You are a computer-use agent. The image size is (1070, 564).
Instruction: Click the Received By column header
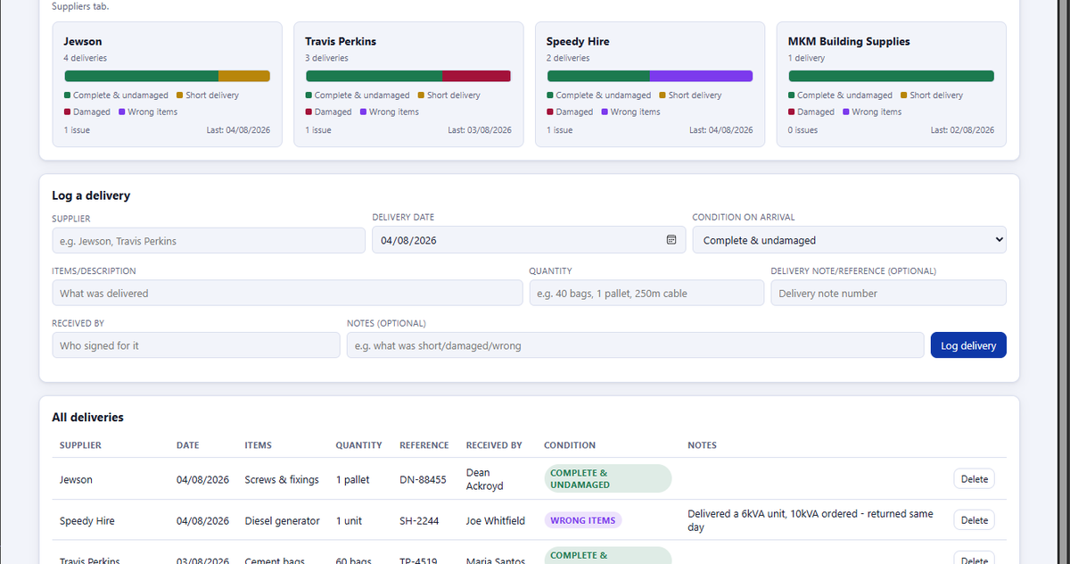[x=494, y=445]
